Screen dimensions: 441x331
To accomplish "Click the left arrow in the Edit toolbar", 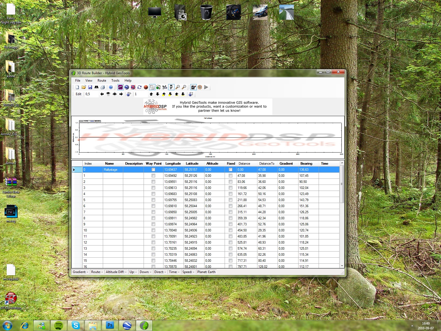I will coord(102,94).
